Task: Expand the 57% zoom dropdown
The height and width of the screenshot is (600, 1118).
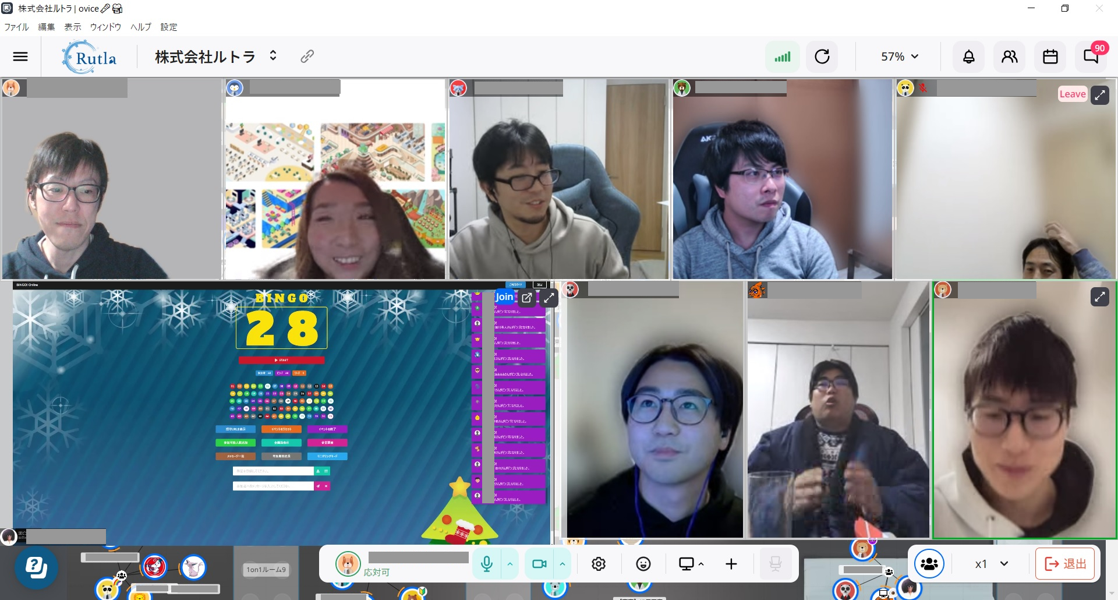Action: coord(899,57)
